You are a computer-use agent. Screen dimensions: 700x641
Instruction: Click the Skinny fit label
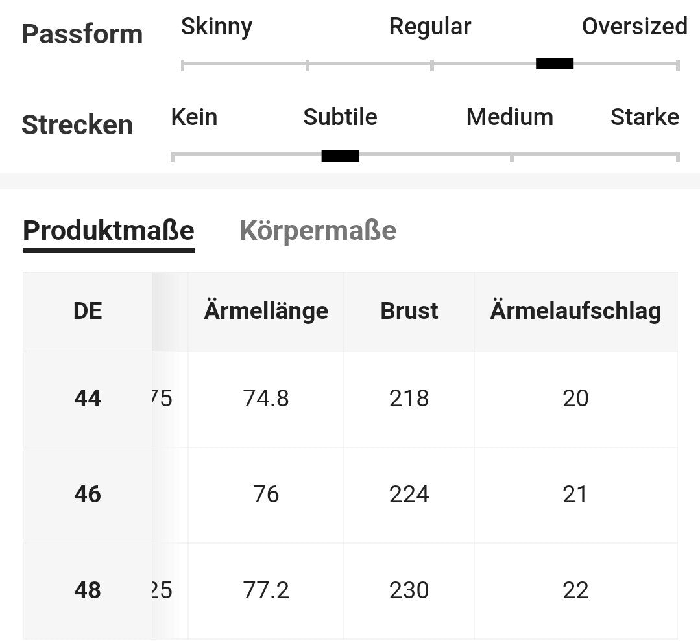click(x=216, y=27)
